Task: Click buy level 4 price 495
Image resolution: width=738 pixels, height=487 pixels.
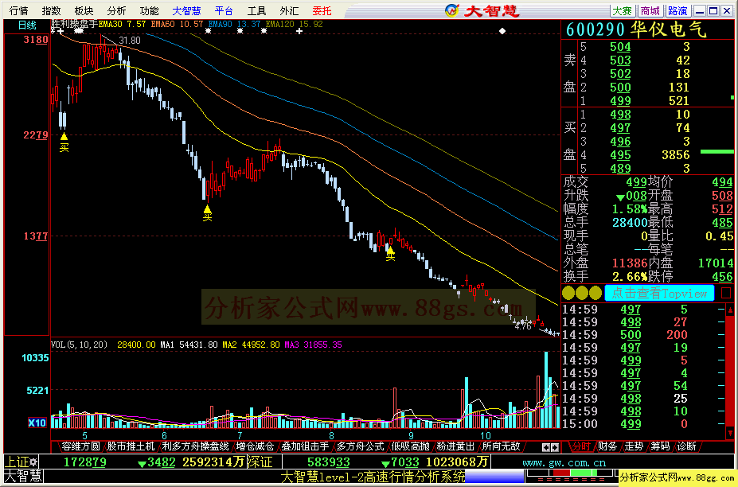Action: (620, 155)
